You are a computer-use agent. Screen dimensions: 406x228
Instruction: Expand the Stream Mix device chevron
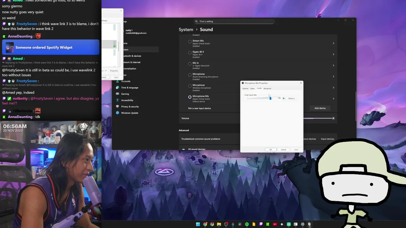(333, 43)
